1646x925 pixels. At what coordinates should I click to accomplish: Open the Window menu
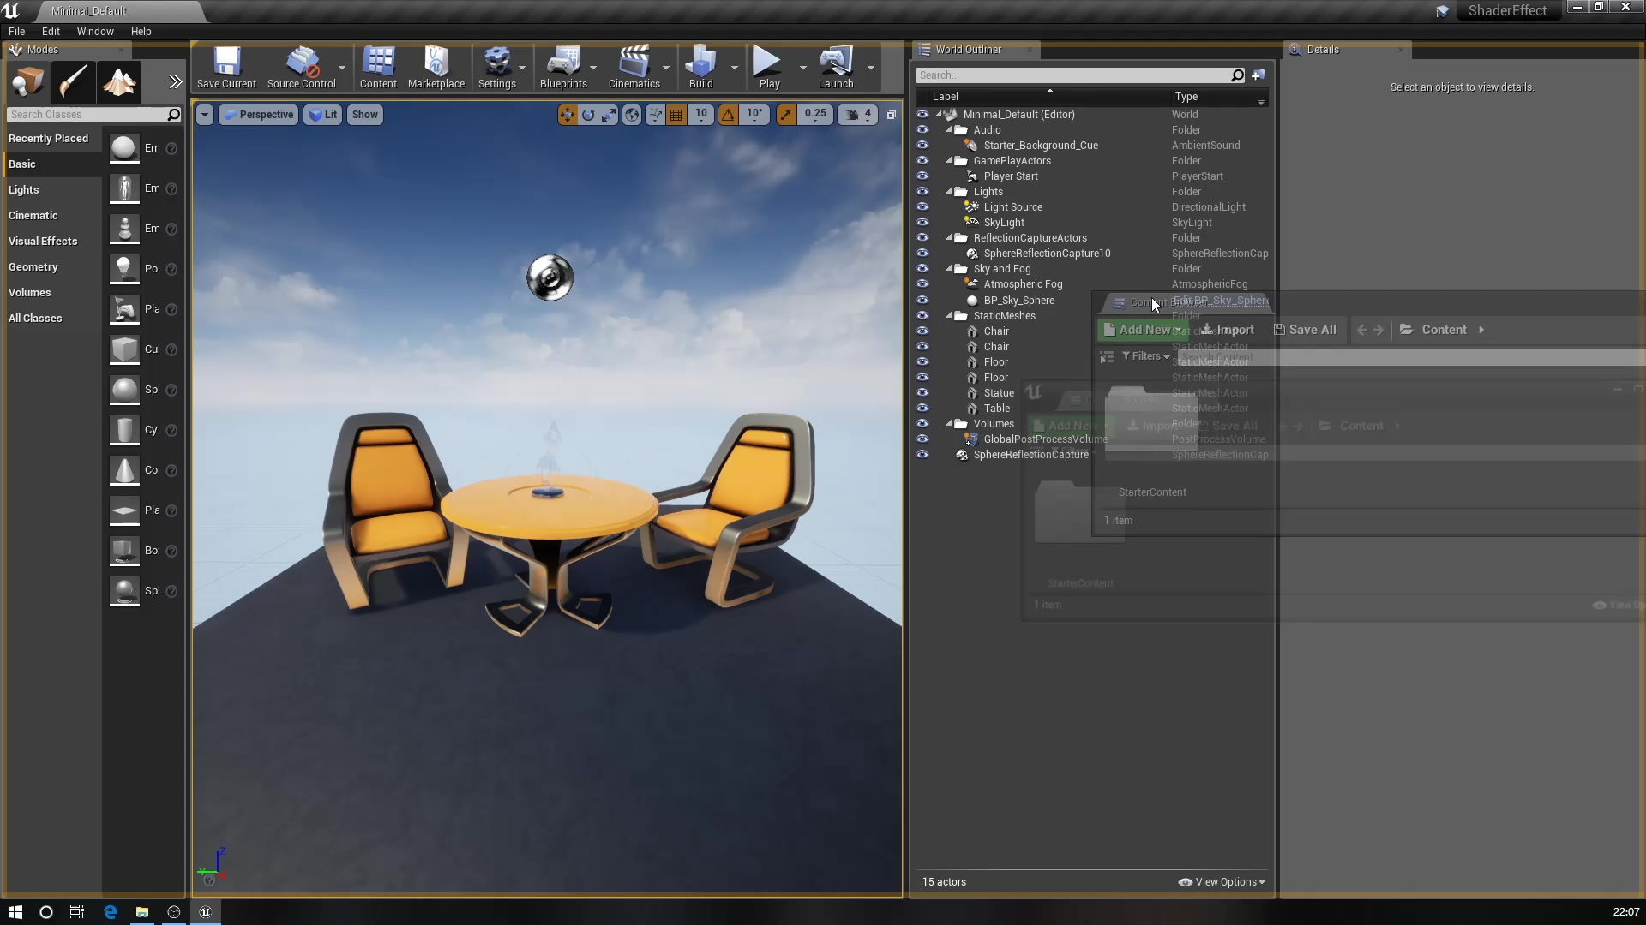pyautogui.click(x=94, y=32)
